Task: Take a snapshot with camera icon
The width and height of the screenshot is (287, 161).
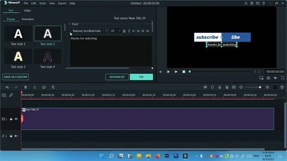Action: coord(268,78)
